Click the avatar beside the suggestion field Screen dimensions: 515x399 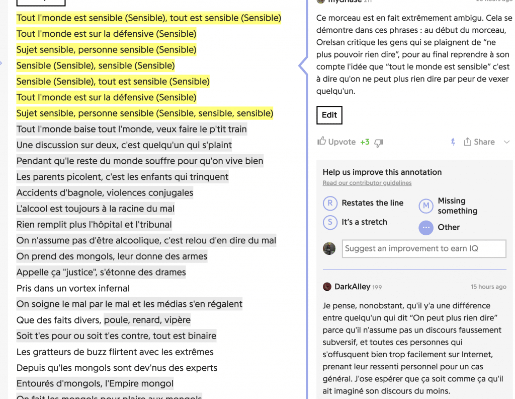click(x=329, y=248)
